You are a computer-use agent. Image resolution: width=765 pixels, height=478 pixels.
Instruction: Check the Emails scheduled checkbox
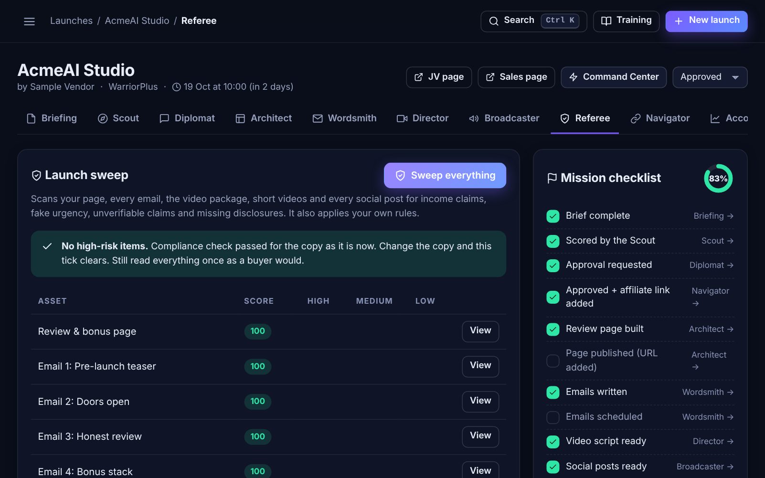pos(553,417)
